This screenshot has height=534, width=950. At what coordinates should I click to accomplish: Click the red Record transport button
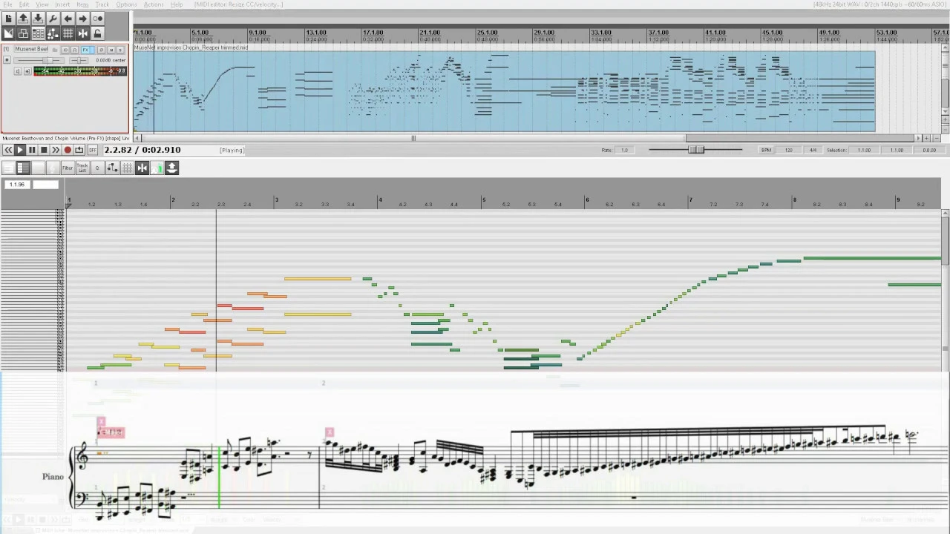pyautogui.click(x=68, y=150)
